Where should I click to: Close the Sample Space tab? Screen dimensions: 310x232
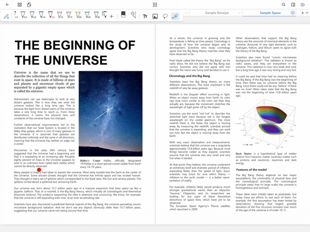point(292,13)
